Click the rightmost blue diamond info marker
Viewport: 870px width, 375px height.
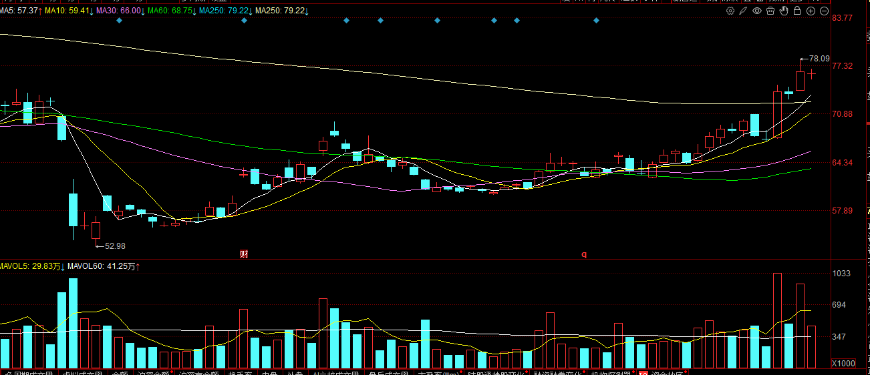[x=597, y=21]
